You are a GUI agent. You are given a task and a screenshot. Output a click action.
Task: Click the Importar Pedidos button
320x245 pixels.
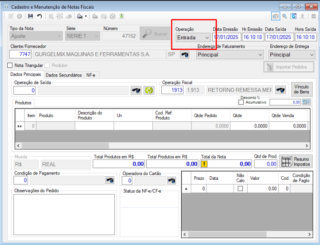point(289,67)
